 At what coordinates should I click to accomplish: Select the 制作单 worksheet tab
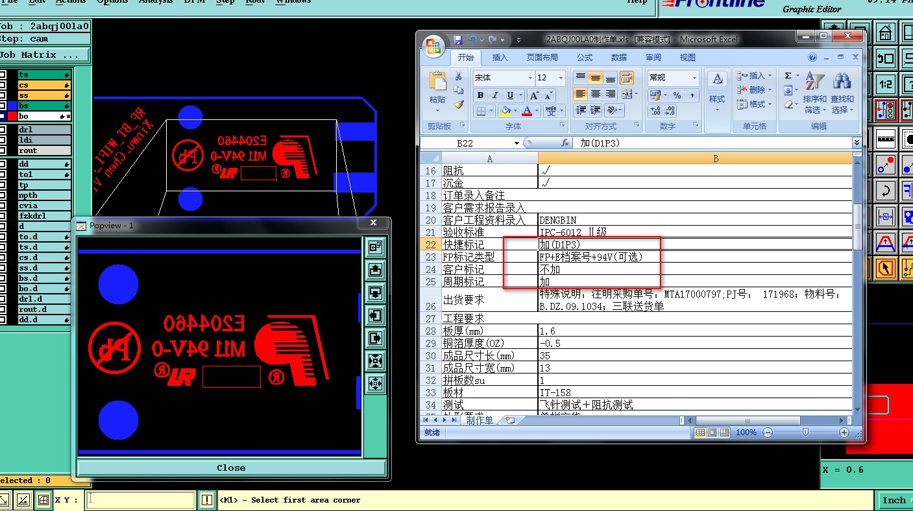point(479,420)
